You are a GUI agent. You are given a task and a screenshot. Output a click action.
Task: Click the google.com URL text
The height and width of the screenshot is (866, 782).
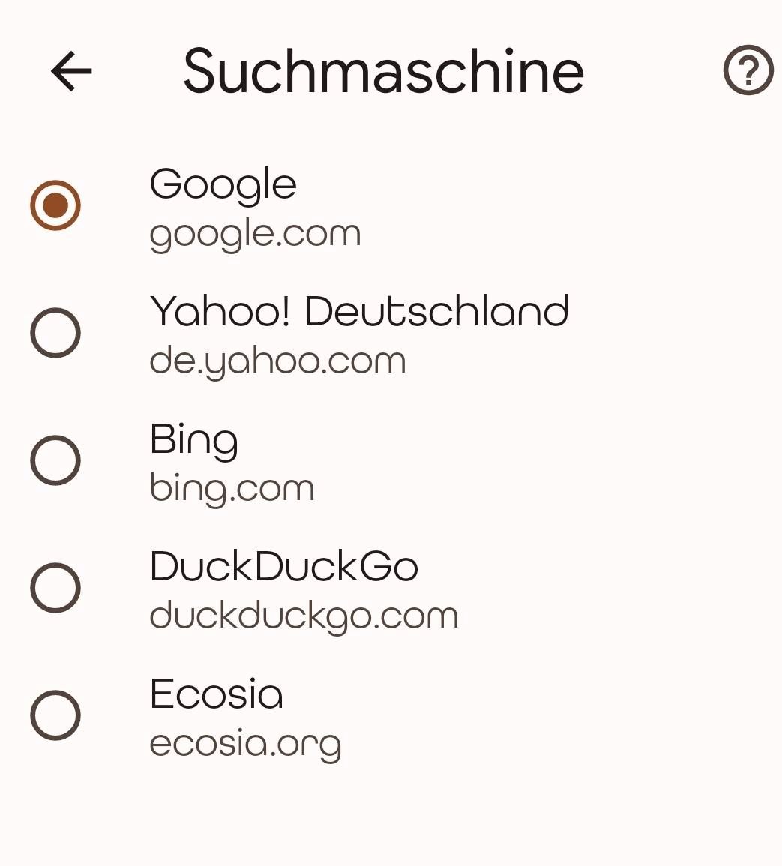pyautogui.click(x=255, y=235)
